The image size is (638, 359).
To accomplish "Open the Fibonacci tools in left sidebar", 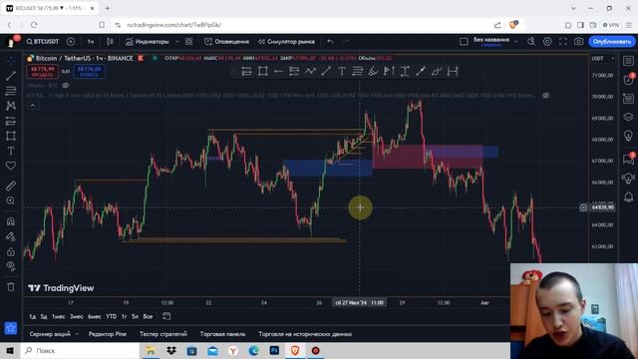I will 11,91.
